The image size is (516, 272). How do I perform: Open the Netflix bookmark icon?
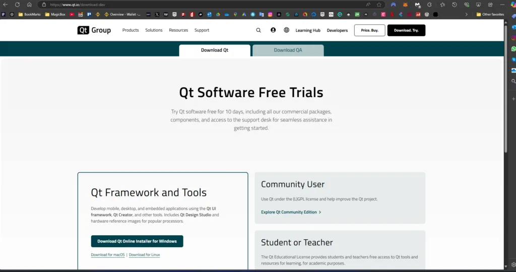point(392,15)
